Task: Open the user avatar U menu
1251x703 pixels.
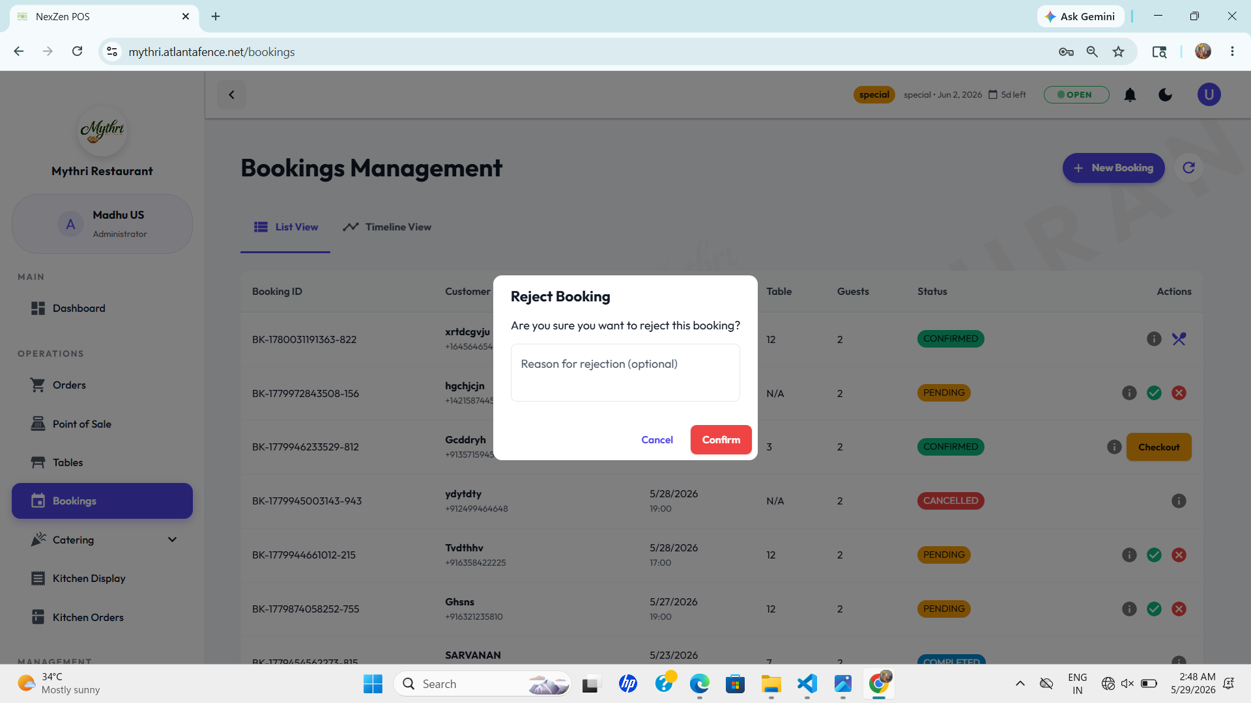Action: tap(1209, 95)
